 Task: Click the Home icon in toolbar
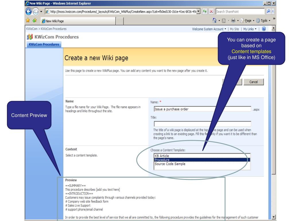[214, 20]
